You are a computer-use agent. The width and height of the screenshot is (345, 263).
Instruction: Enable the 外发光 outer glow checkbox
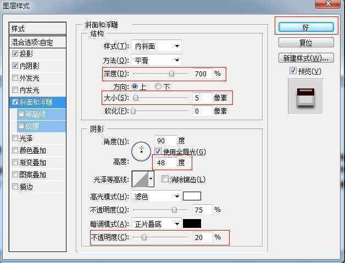[15, 77]
